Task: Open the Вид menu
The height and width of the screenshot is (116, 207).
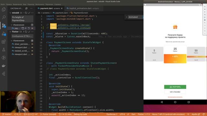Action: (x=25, y=4)
